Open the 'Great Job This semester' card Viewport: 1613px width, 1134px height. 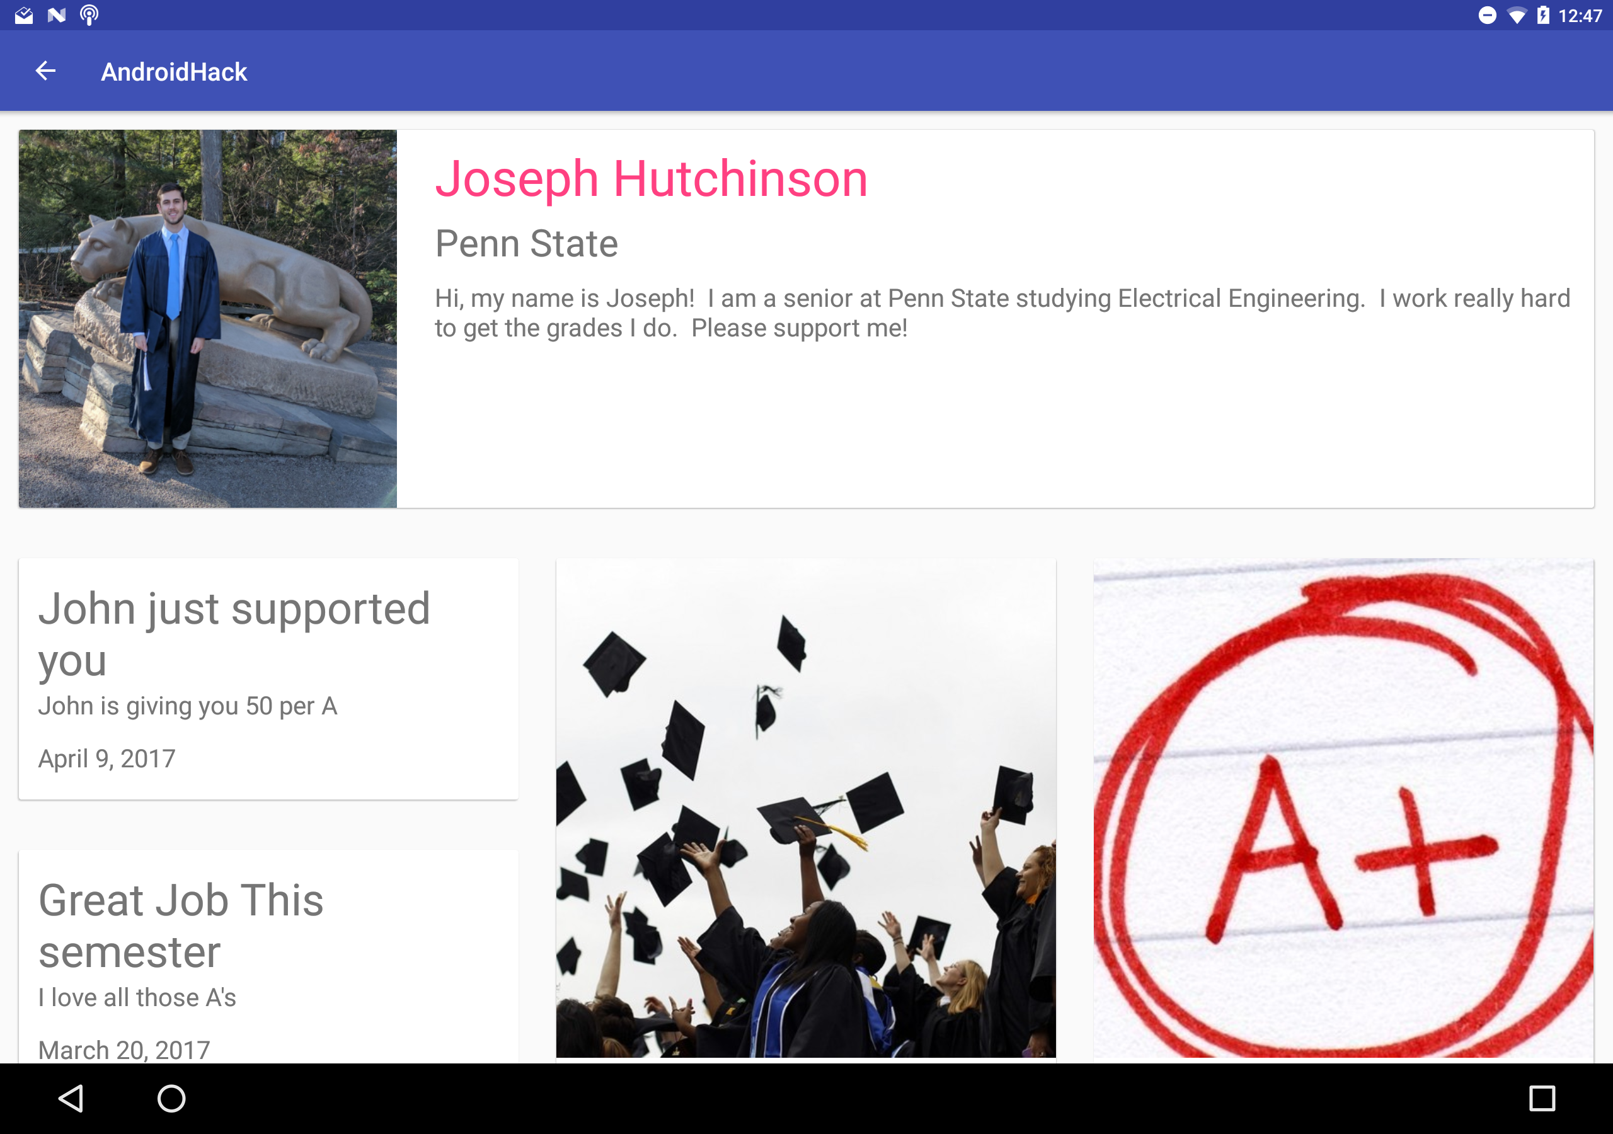268,956
